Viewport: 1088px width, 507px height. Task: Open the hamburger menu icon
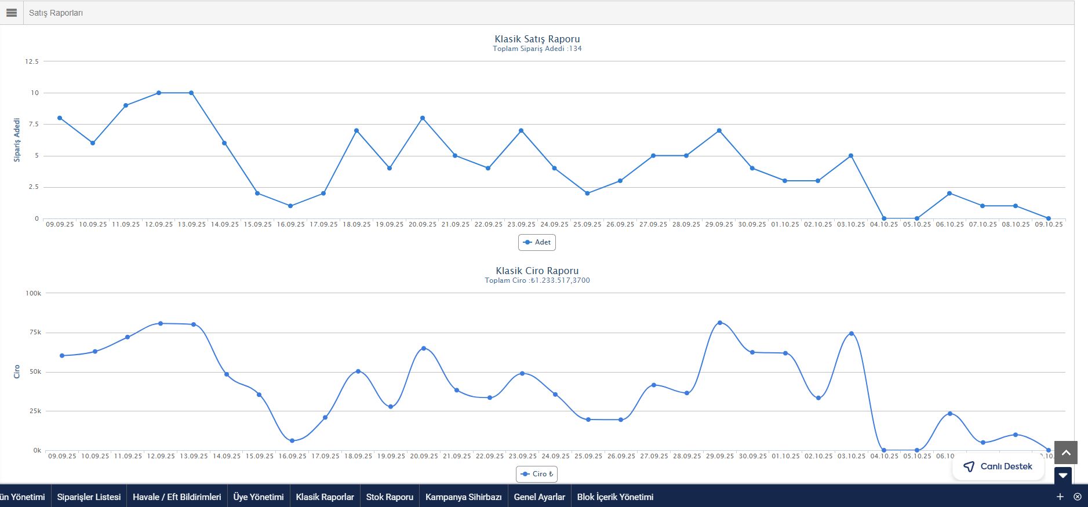pos(12,13)
